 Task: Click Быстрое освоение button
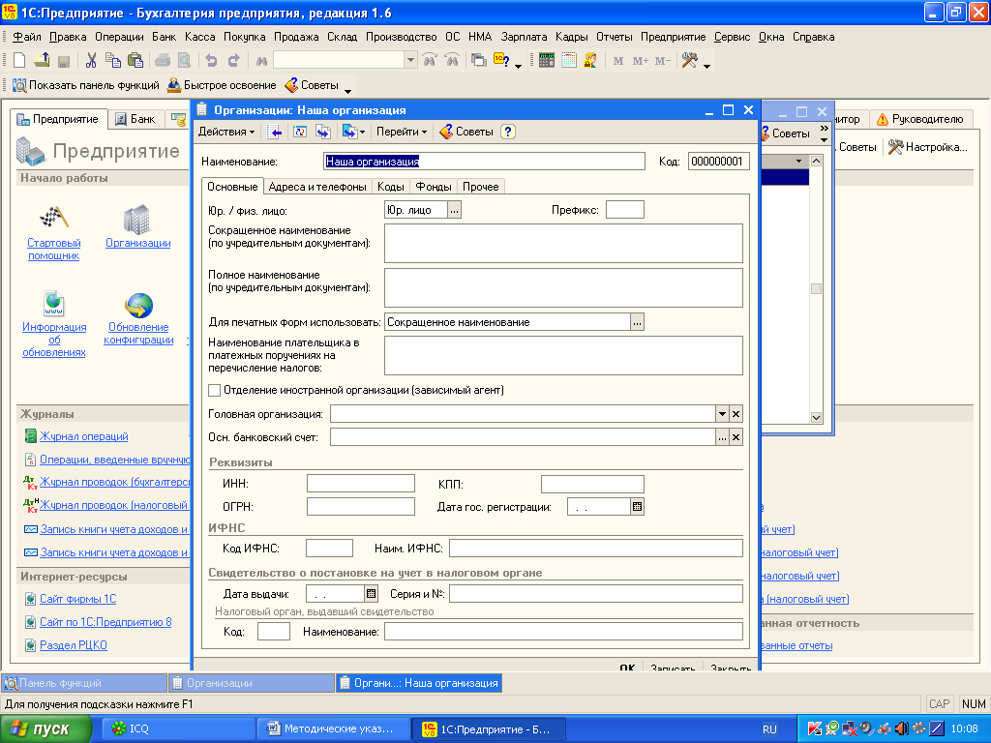point(222,85)
